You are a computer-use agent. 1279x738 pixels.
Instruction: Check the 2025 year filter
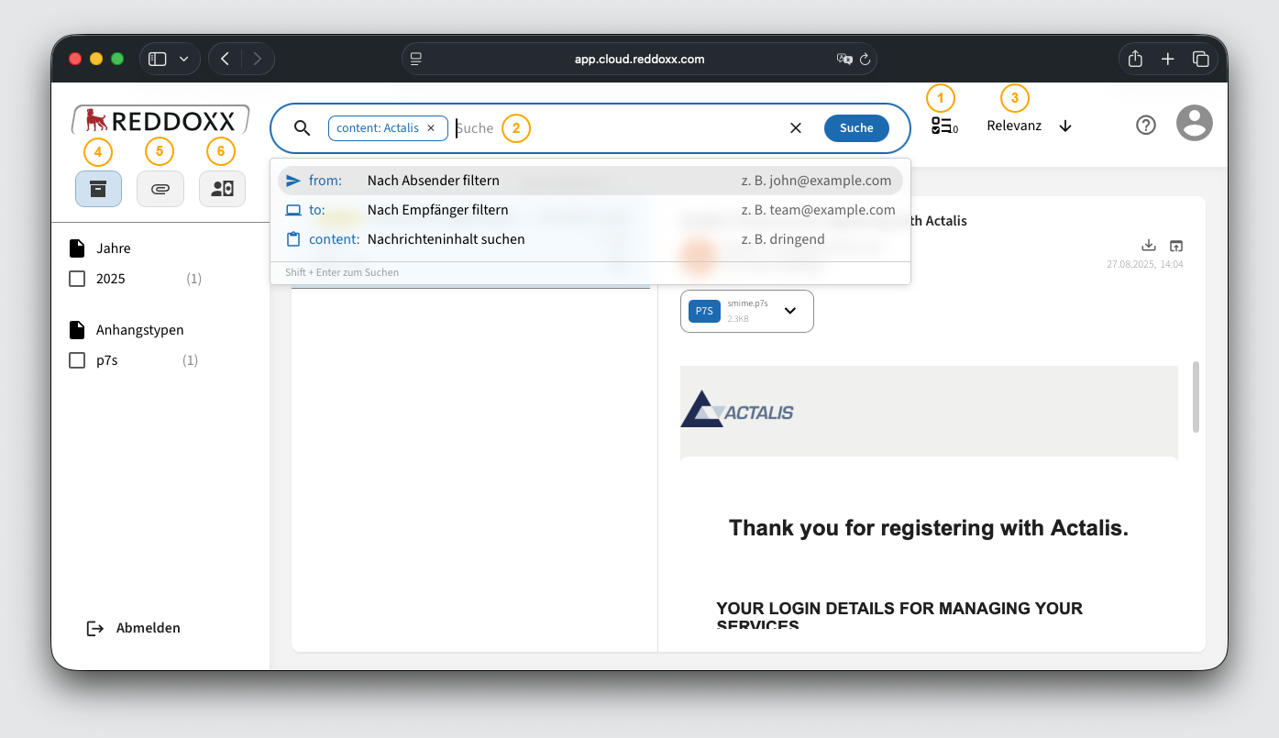point(78,279)
